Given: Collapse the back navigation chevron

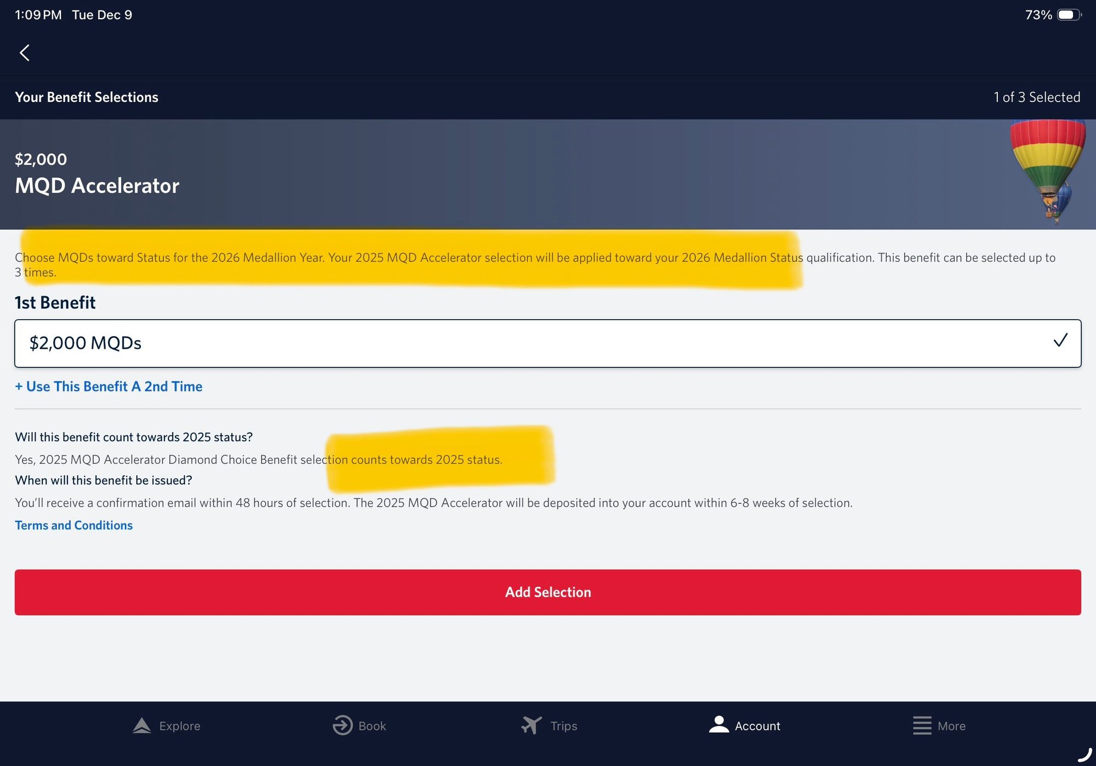Looking at the screenshot, I should click(x=25, y=52).
